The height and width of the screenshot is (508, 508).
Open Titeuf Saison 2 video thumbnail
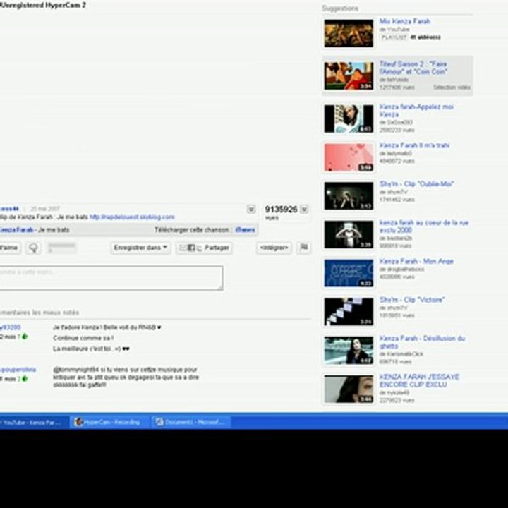[x=349, y=76]
